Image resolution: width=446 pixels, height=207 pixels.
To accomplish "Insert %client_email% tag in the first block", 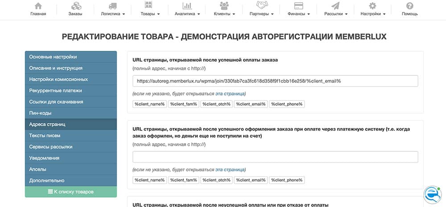I will coord(250,104).
